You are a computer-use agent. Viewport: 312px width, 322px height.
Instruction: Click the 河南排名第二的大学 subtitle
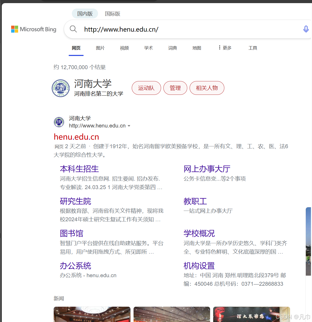tap(99, 94)
